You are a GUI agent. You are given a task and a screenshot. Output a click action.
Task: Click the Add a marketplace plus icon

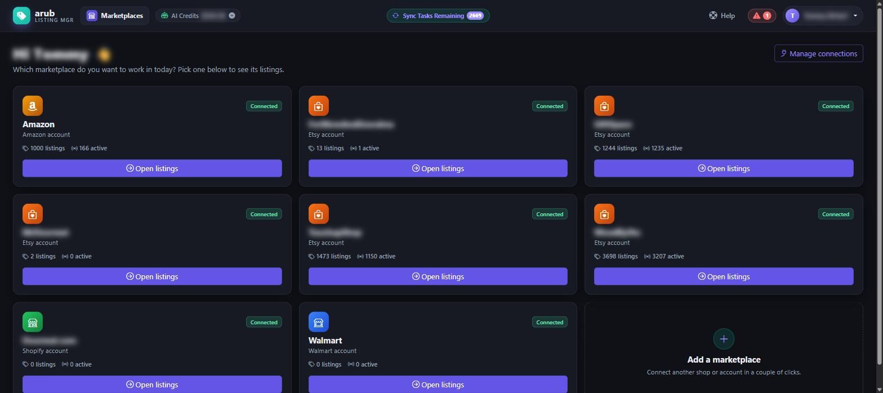coord(724,339)
